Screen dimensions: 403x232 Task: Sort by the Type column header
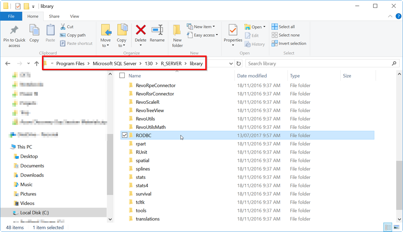coord(295,76)
